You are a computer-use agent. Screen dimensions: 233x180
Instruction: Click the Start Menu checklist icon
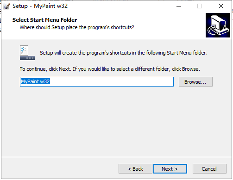[x=24, y=50]
